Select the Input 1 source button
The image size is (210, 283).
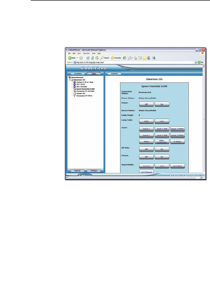tap(146, 129)
